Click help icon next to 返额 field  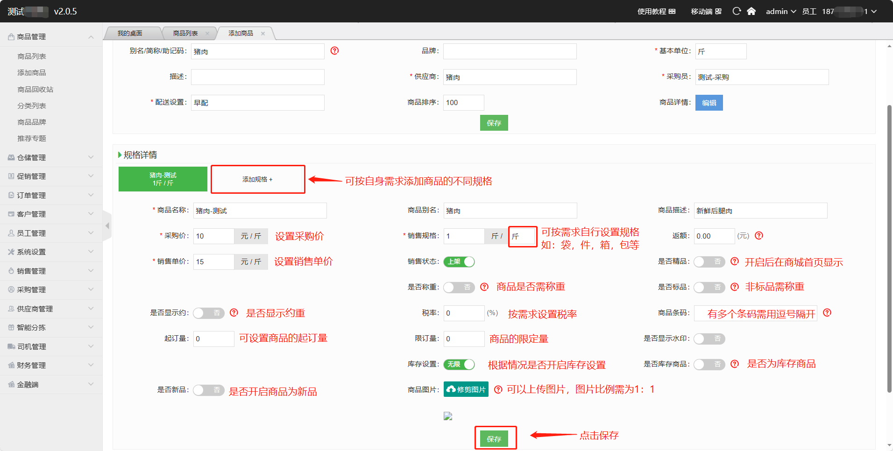click(759, 236)
